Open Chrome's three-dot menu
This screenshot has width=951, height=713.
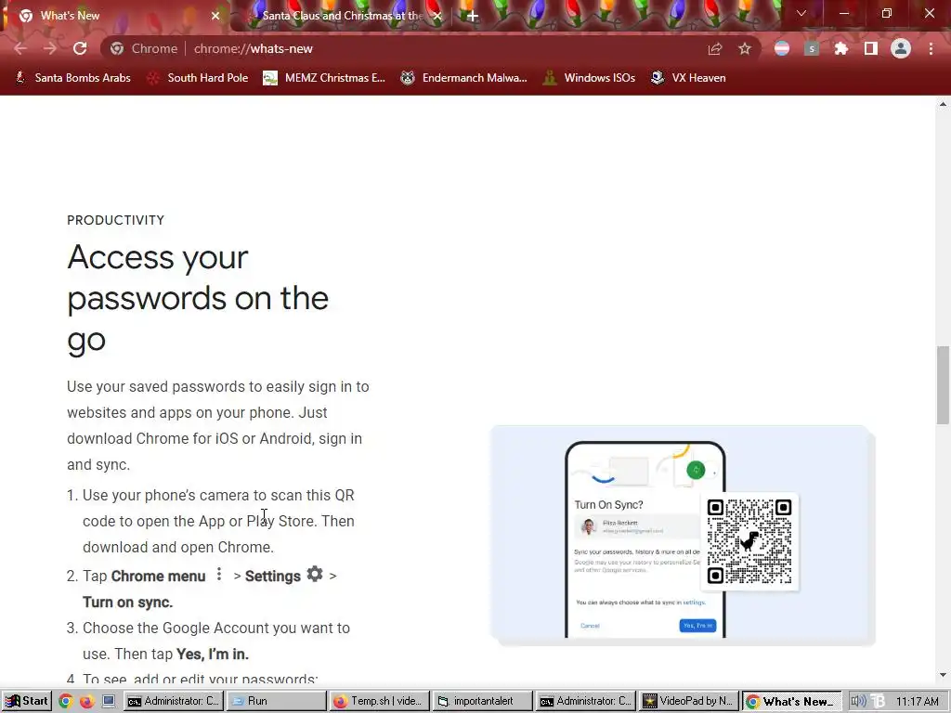pyautogui.click(x=931, y=48)
